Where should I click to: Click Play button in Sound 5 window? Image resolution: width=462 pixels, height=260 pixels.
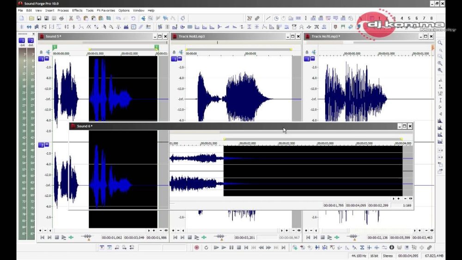[x=64, y=237]
